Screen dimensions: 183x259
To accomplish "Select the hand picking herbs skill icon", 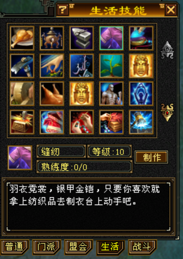I will [52, 66].
